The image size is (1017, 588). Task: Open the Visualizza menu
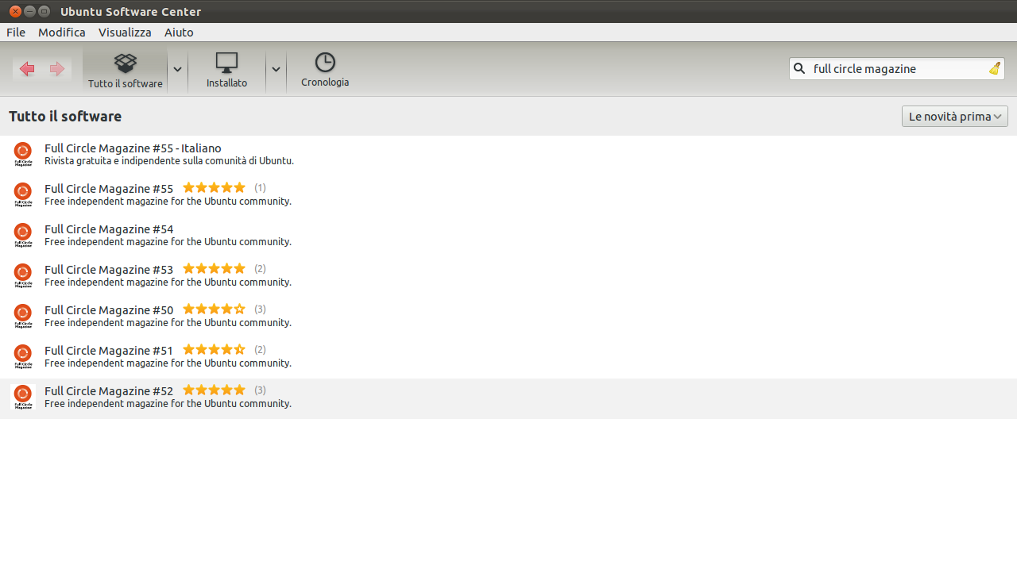click(x=125, y=33)
